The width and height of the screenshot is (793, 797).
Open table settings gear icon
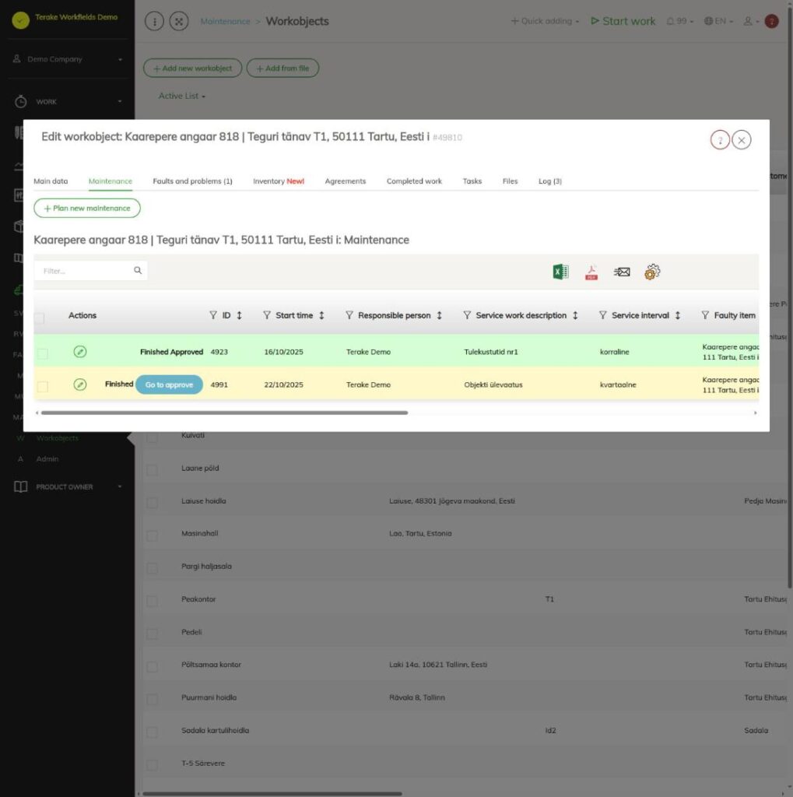coord(652,272)
